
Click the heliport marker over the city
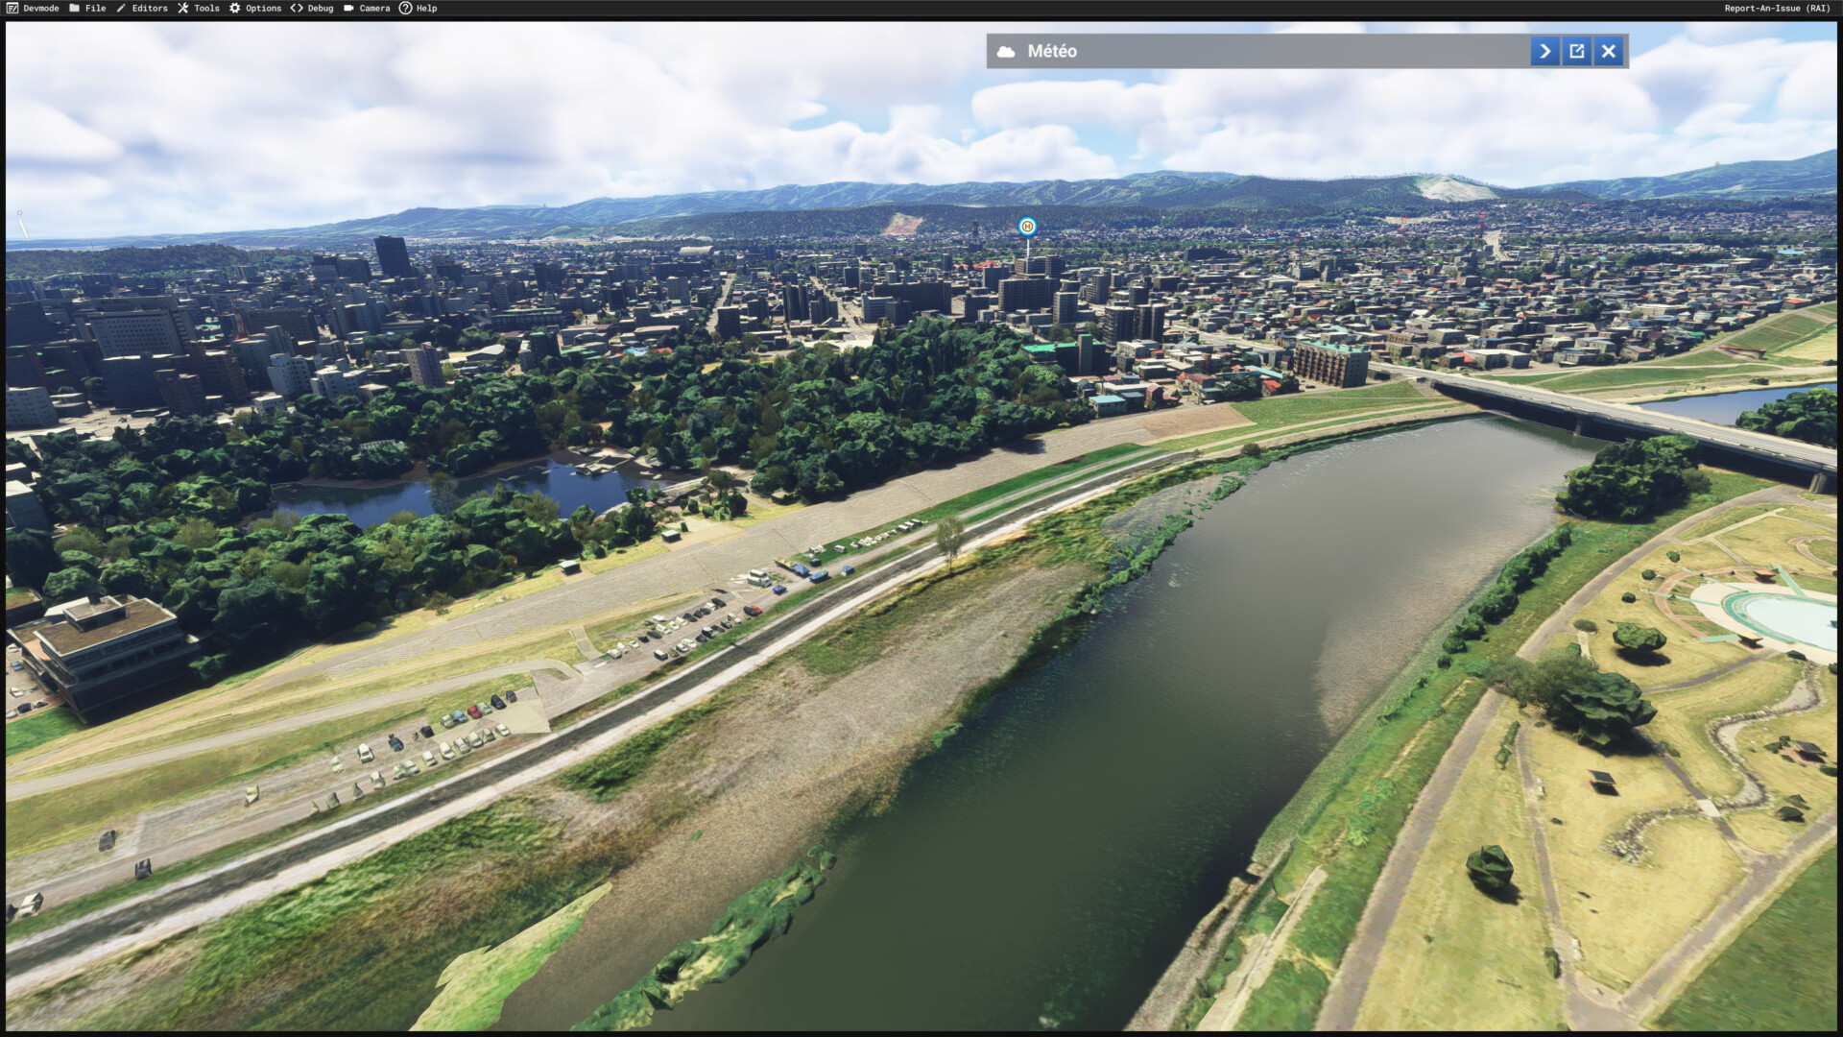point(1027,227)
